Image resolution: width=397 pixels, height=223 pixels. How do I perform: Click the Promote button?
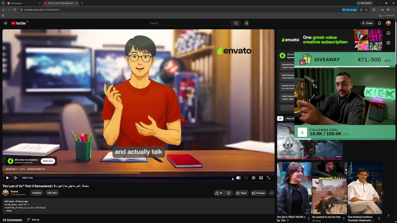[258, 193]
